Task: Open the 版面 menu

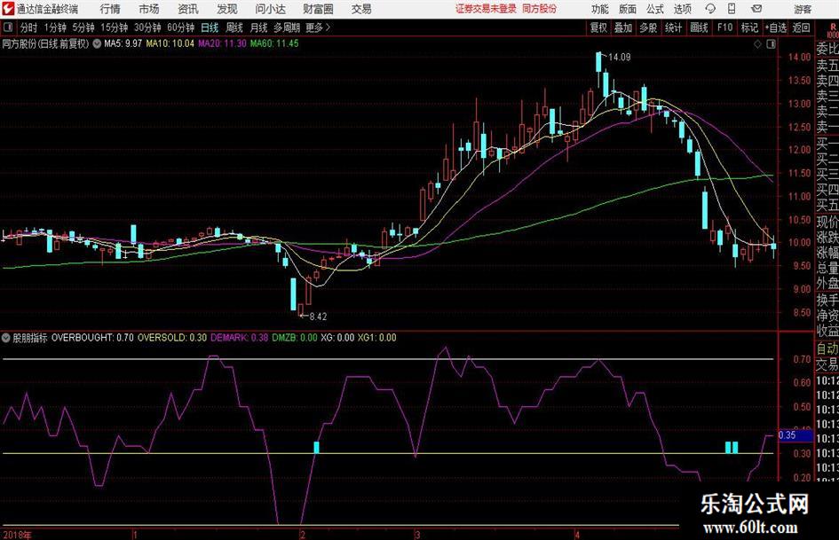Action: 627,9
